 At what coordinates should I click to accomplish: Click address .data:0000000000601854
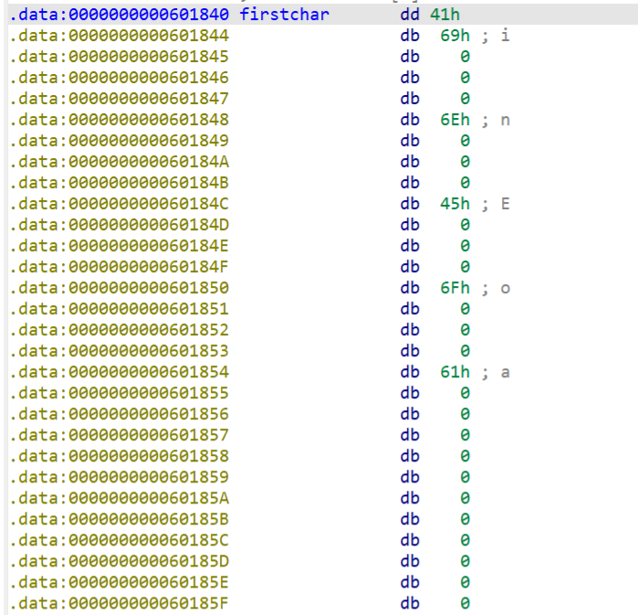(120, 372)
